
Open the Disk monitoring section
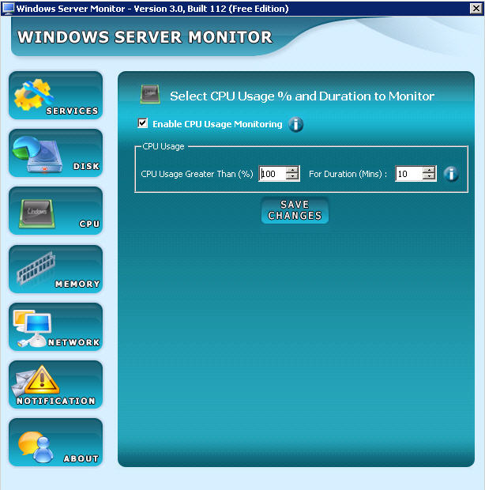click(55, 153)
